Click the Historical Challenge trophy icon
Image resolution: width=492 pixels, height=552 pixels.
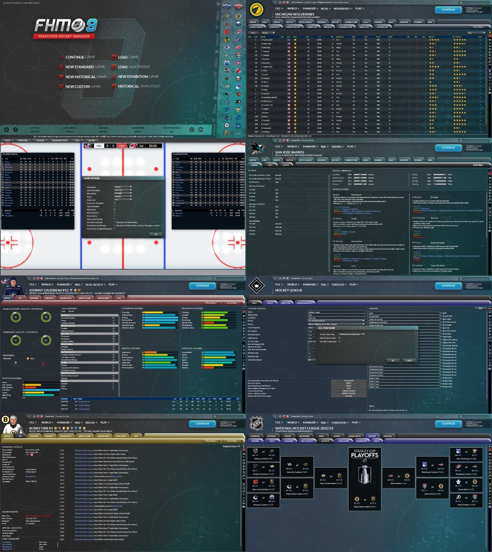114,86
